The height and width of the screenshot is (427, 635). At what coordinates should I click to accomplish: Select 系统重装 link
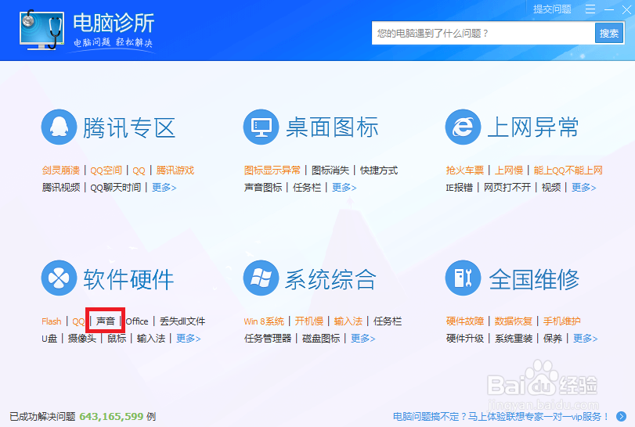(x=514, y=338)
